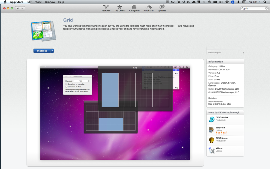Click the calendar date menu bar icon
The image size is (270, 169).
pyautogui.click(x=244, y=2)
